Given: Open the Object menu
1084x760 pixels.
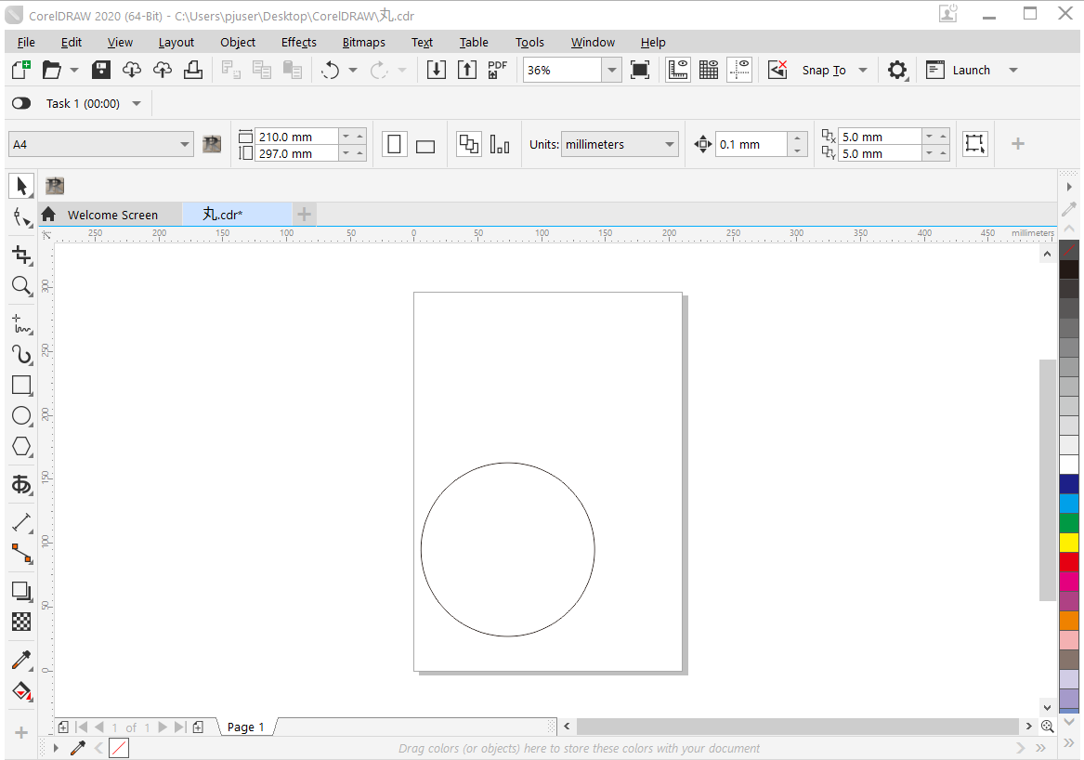Looking at the screenshot, I should pyautogui.click(x=238, y=42).
